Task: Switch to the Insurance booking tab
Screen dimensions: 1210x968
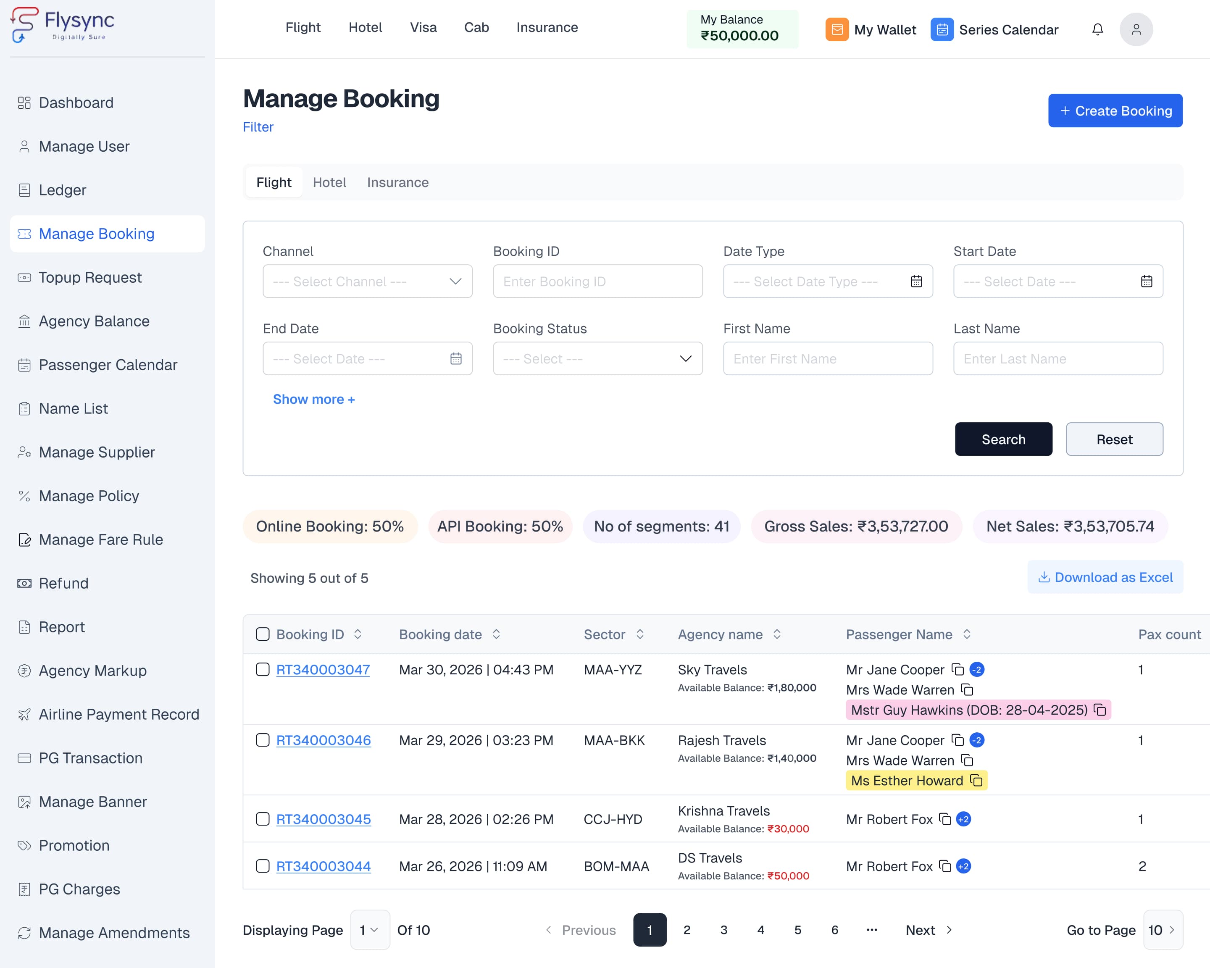Action: (x=397, y=182)
